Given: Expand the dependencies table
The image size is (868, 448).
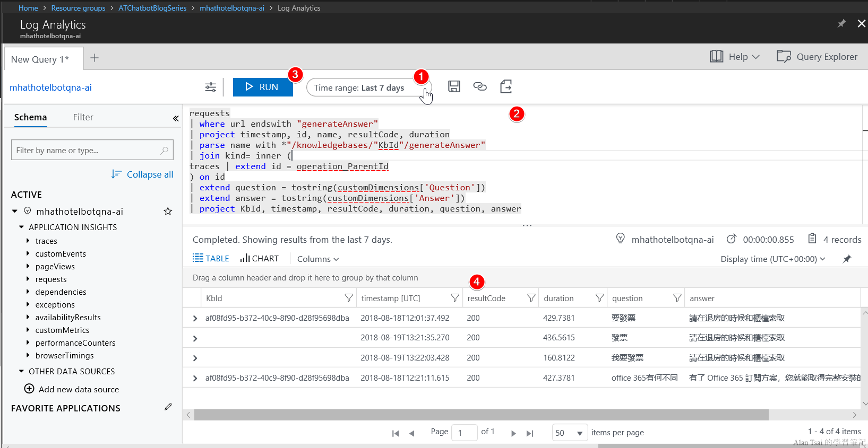Looking at the screenshot, I should pos(28,292).
